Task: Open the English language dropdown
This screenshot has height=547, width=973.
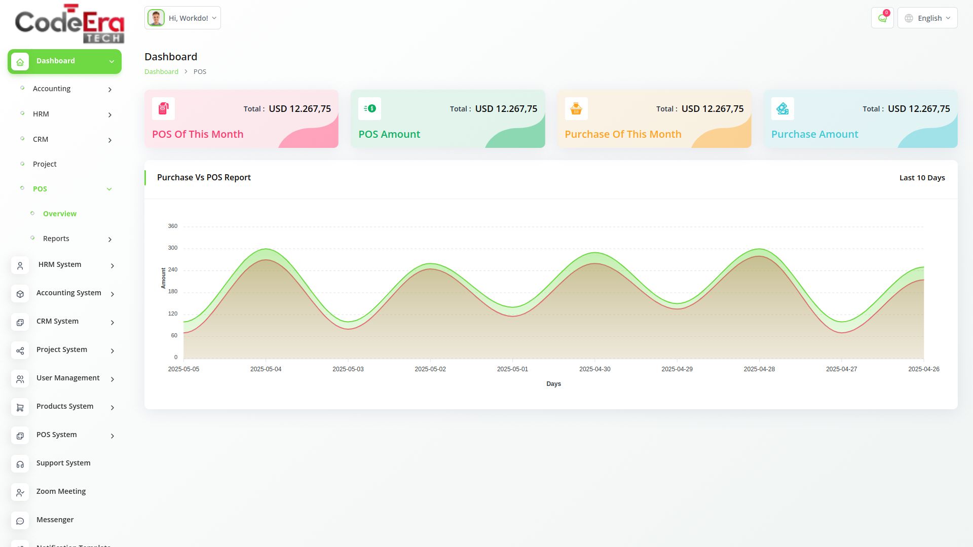Action: tap(927, 18)
